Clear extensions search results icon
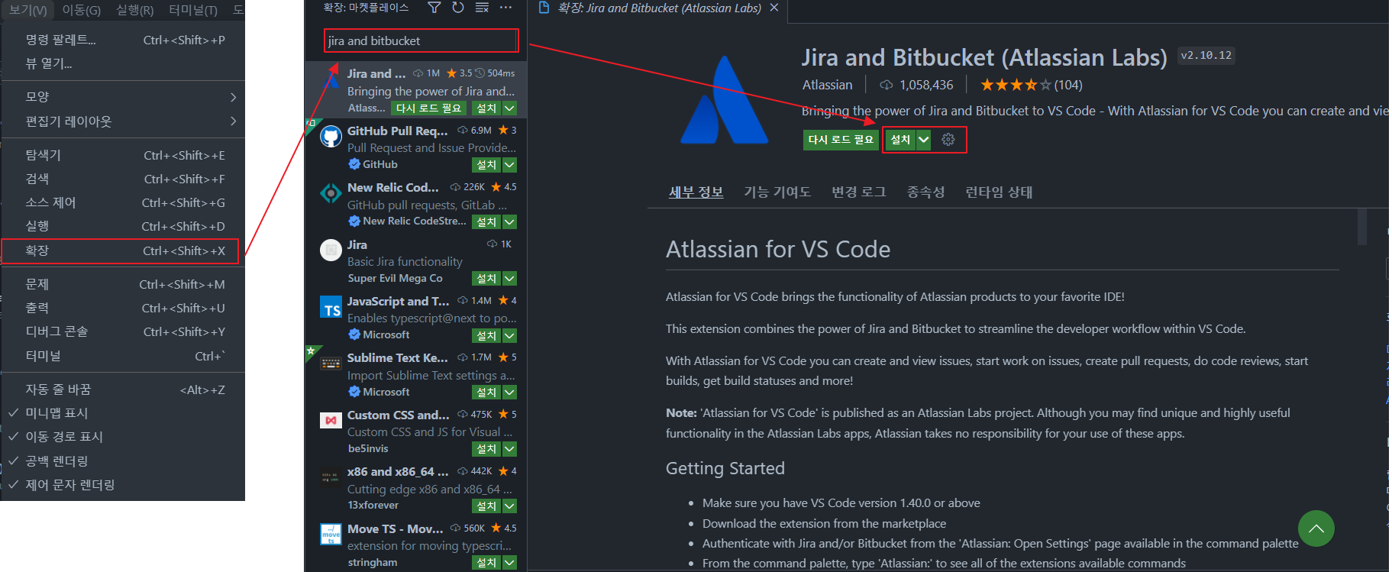The height and width of the screenshot is (572, 1392). pyautogui.click(x=482, y=8)
